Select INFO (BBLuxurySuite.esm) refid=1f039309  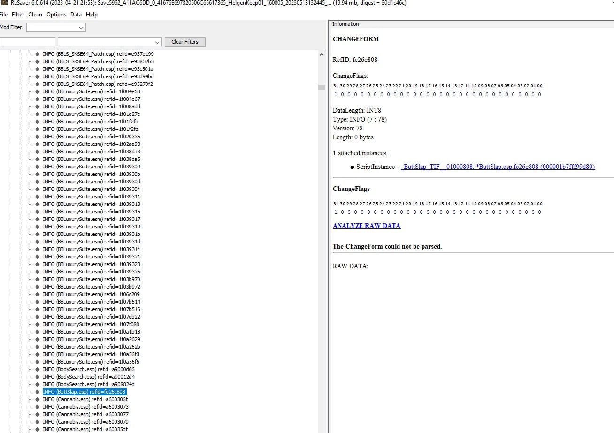(x=92, y=167)
